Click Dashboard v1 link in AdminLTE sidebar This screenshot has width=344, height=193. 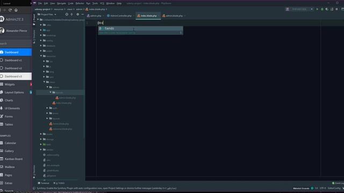coord(13,60)
